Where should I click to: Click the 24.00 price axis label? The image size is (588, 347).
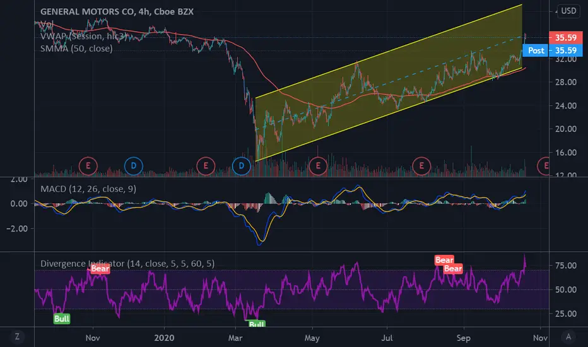coord(566,105)
